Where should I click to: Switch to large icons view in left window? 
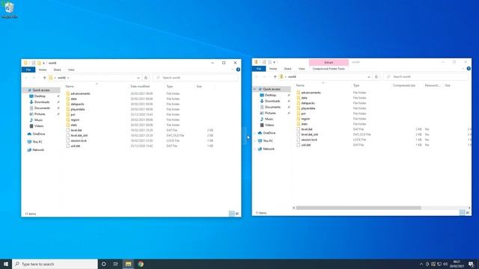[x=237, y=214]
